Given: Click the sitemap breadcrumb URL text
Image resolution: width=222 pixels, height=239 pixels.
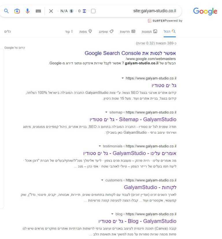Looking at the screenshot, I should 143,112.
